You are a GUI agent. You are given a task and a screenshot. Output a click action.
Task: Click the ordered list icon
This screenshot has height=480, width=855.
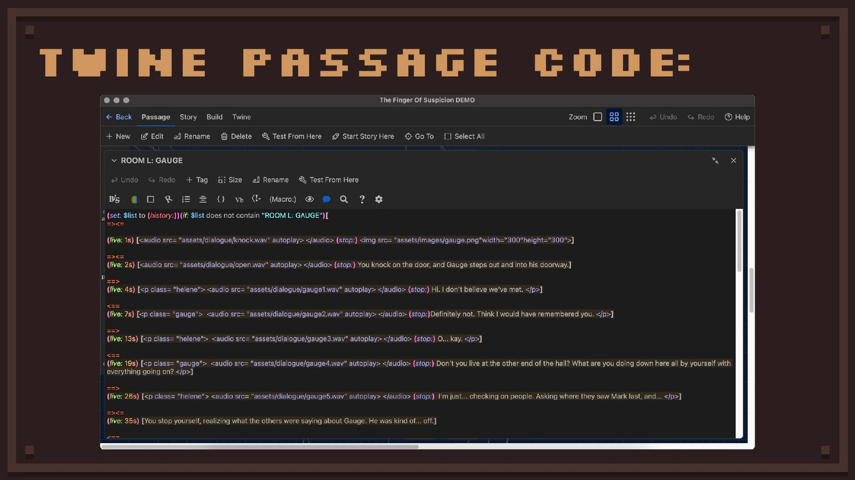(185, 199)
